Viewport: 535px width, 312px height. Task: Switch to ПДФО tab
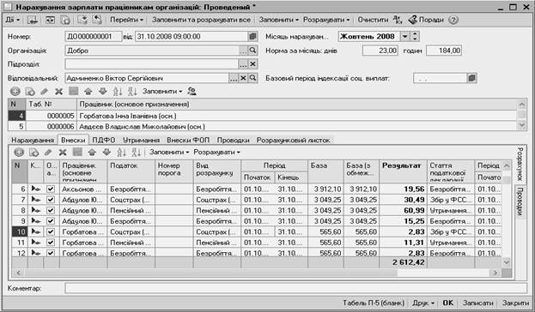click(104, 140)
